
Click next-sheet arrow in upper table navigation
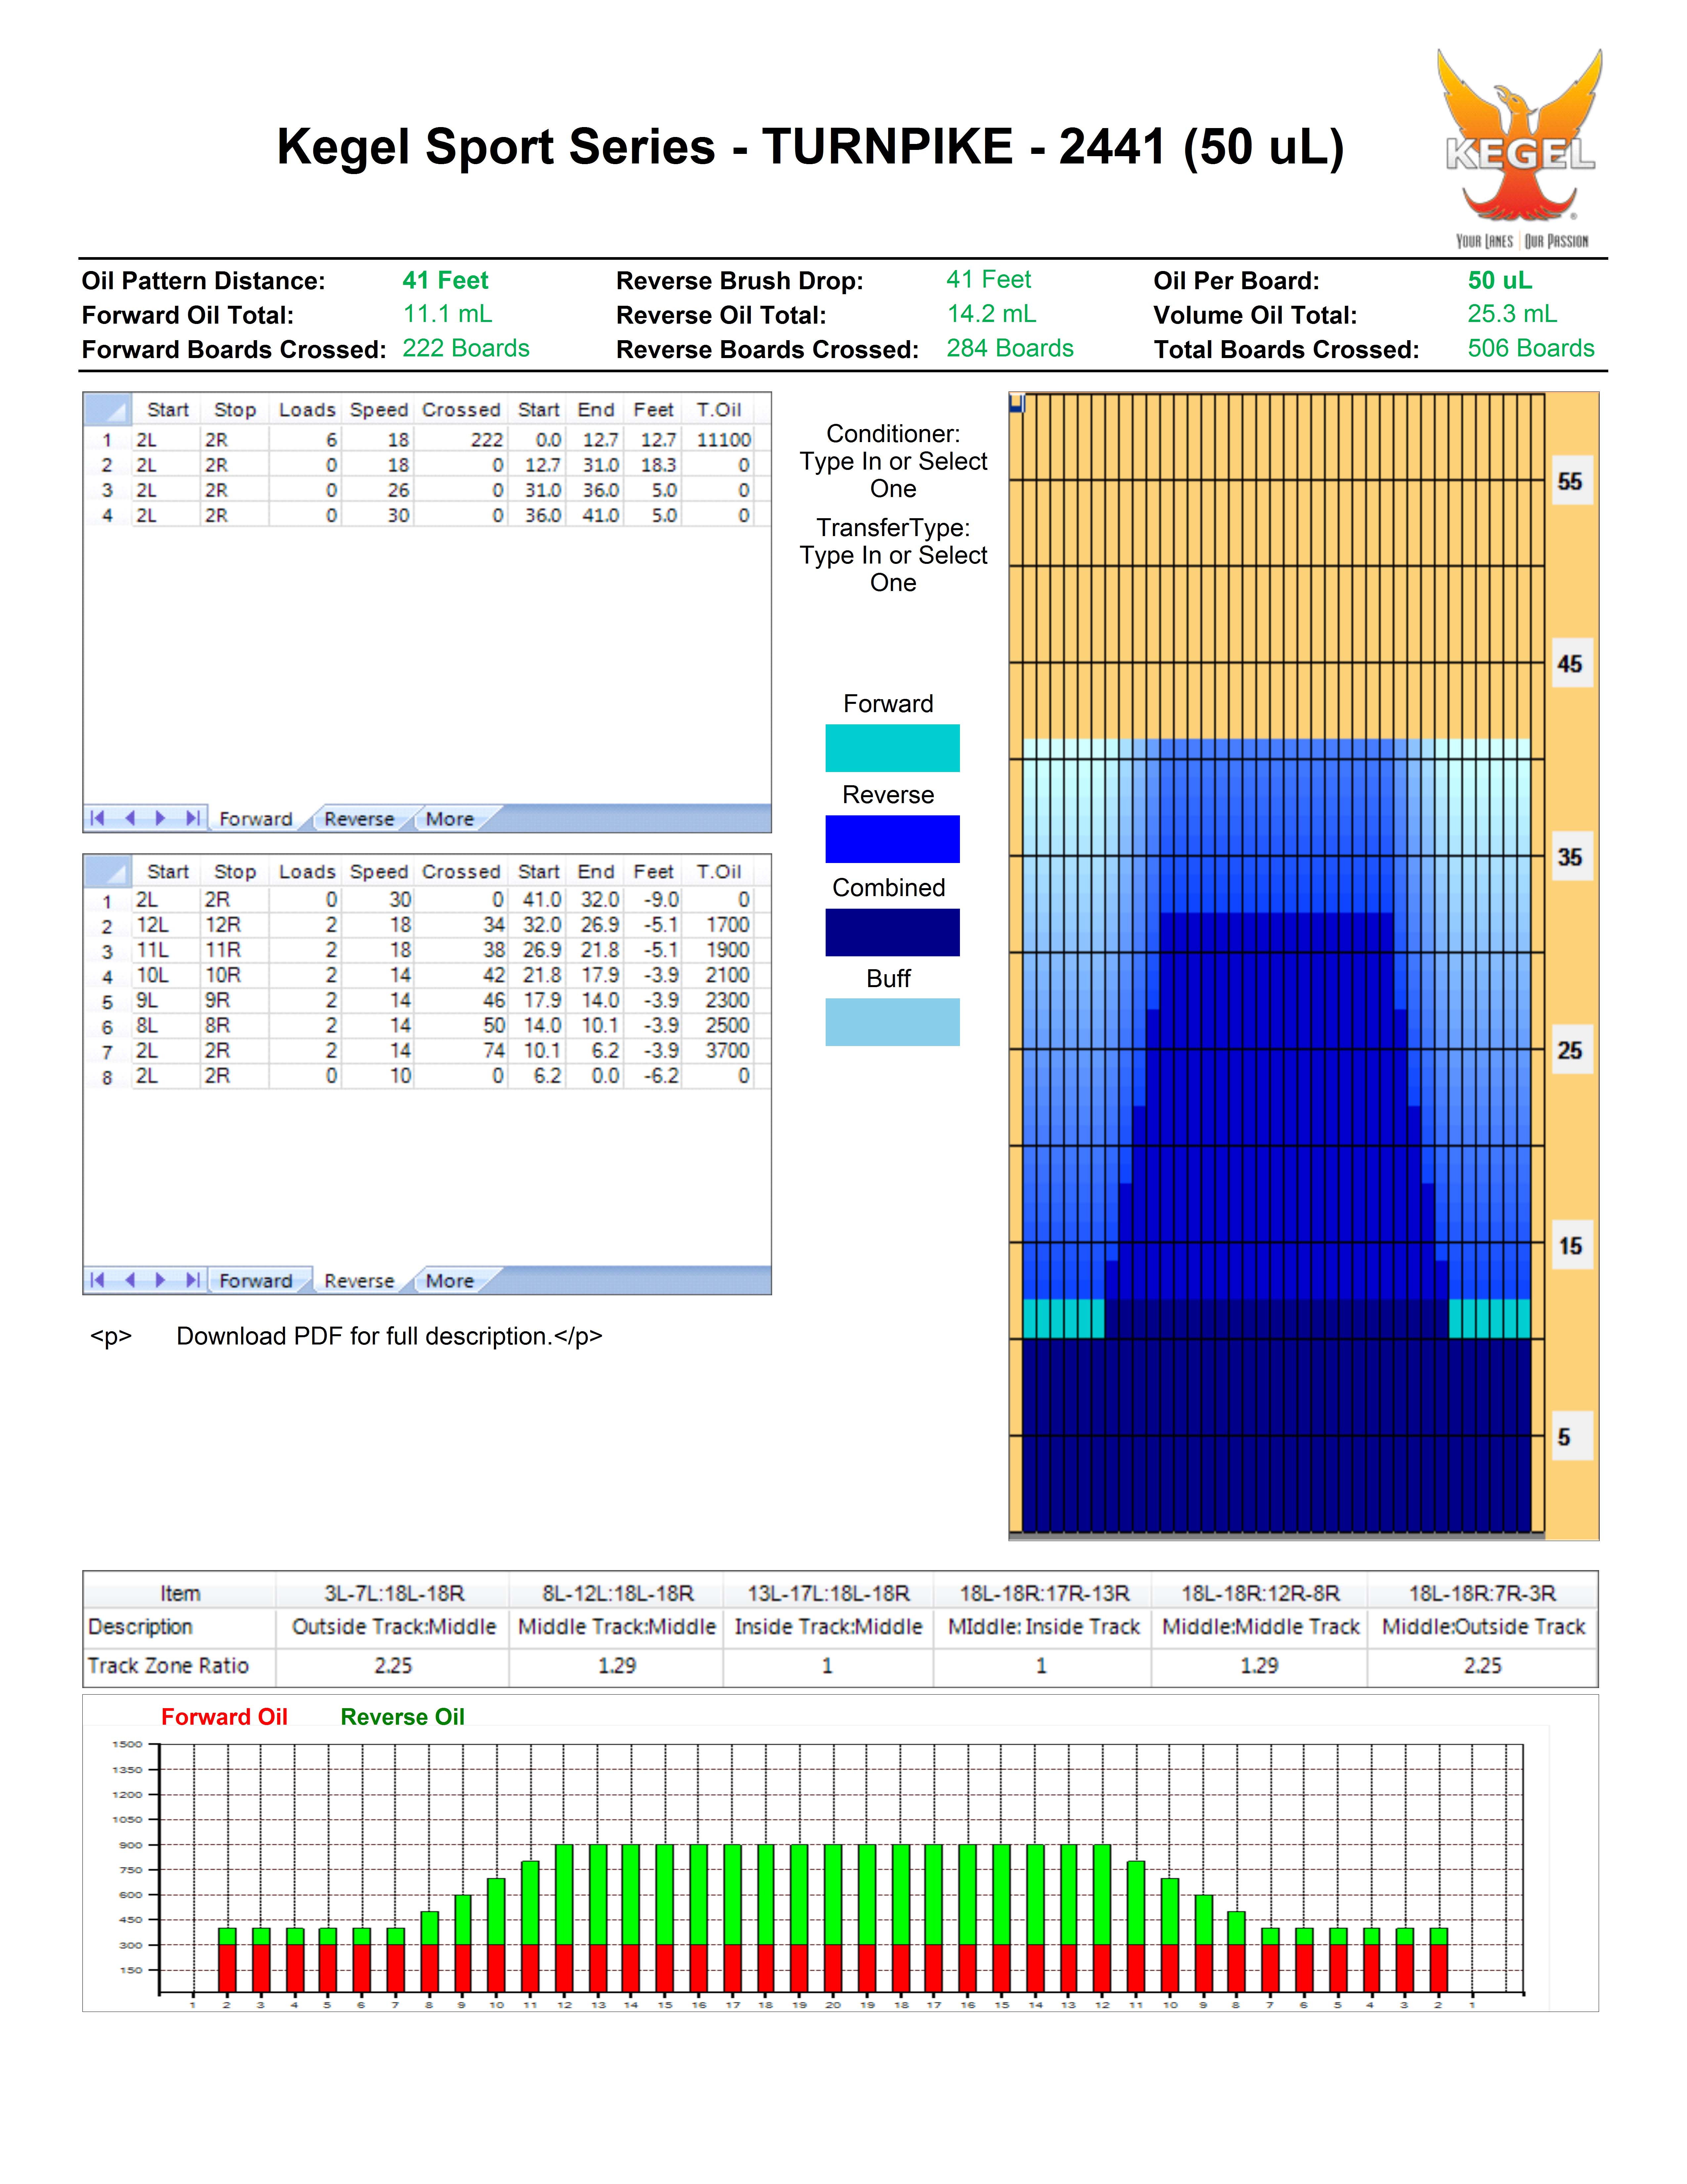click(160, 818)
